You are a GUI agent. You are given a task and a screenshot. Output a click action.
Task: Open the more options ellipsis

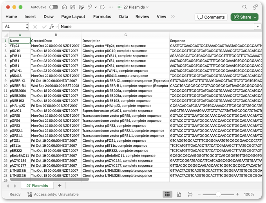tap(110, 7)
